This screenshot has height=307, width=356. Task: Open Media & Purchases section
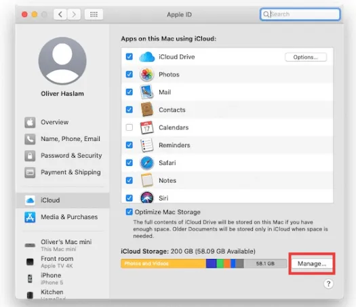(x=62, y=217)
